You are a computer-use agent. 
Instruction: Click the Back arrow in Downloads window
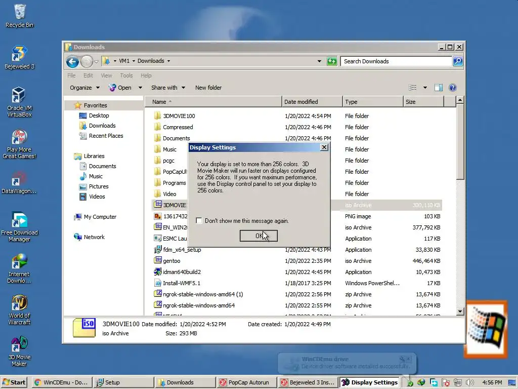[x=72, y=61]
